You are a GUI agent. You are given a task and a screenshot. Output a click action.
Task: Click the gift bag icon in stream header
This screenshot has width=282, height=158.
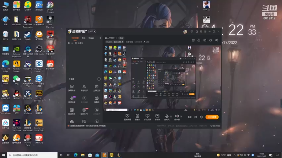(199, 40)
